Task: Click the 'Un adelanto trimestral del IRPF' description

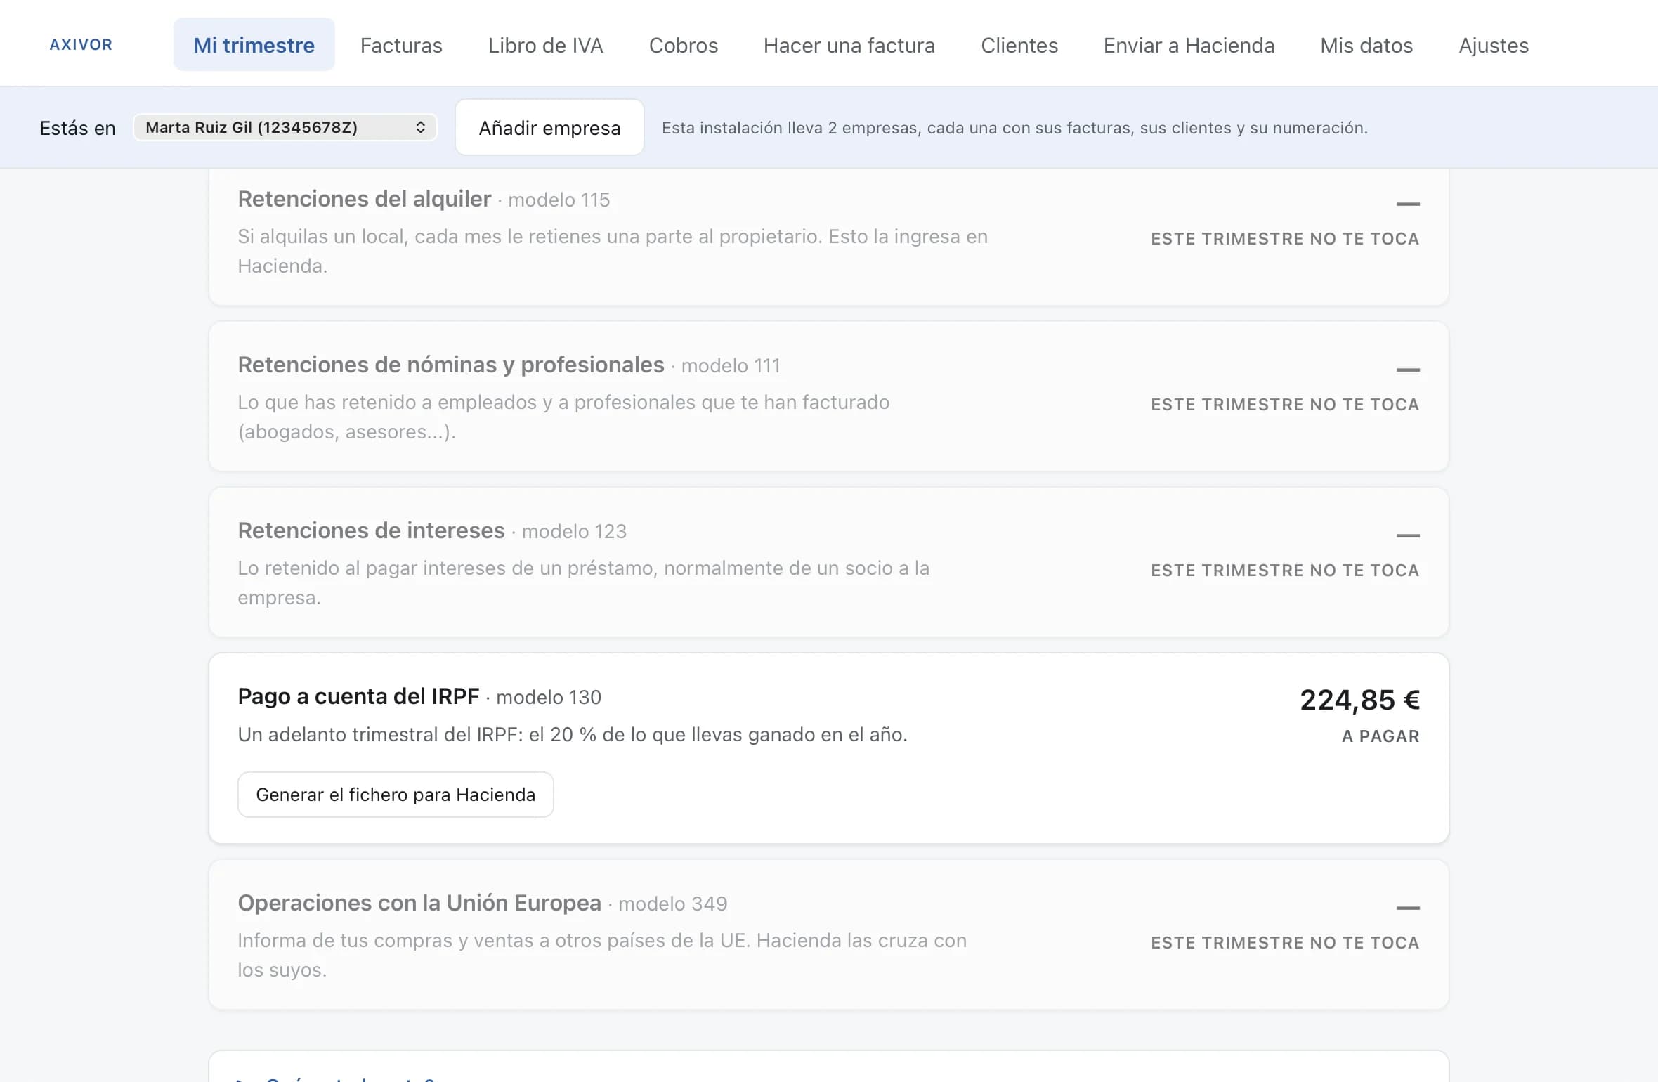Action: [x=573, y=735]
